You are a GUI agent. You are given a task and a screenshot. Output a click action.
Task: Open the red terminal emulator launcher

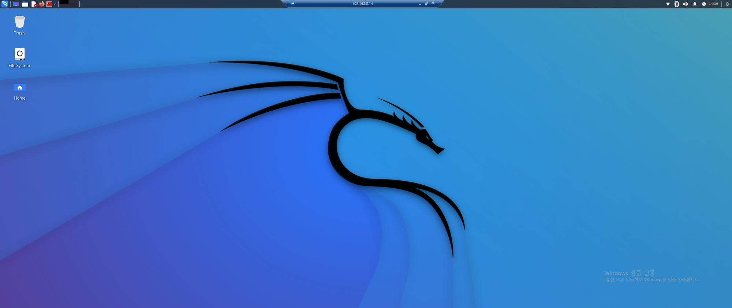[x=49, y=4]
